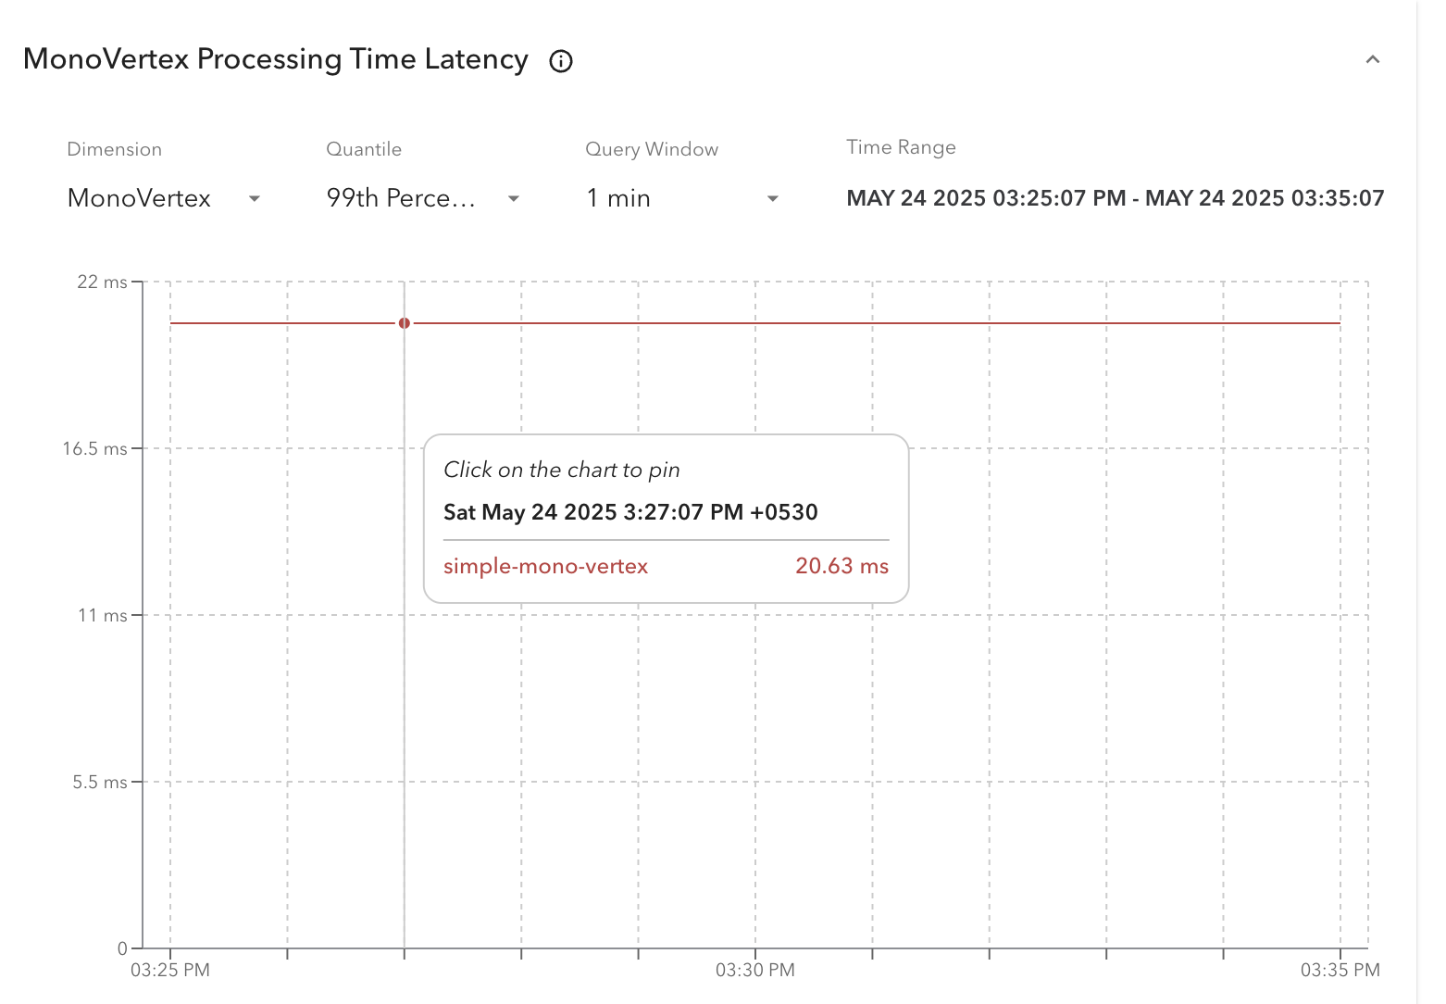Click the info icon beside the latency title
Screen dimensions: 1446x1004
click(561, 61)
